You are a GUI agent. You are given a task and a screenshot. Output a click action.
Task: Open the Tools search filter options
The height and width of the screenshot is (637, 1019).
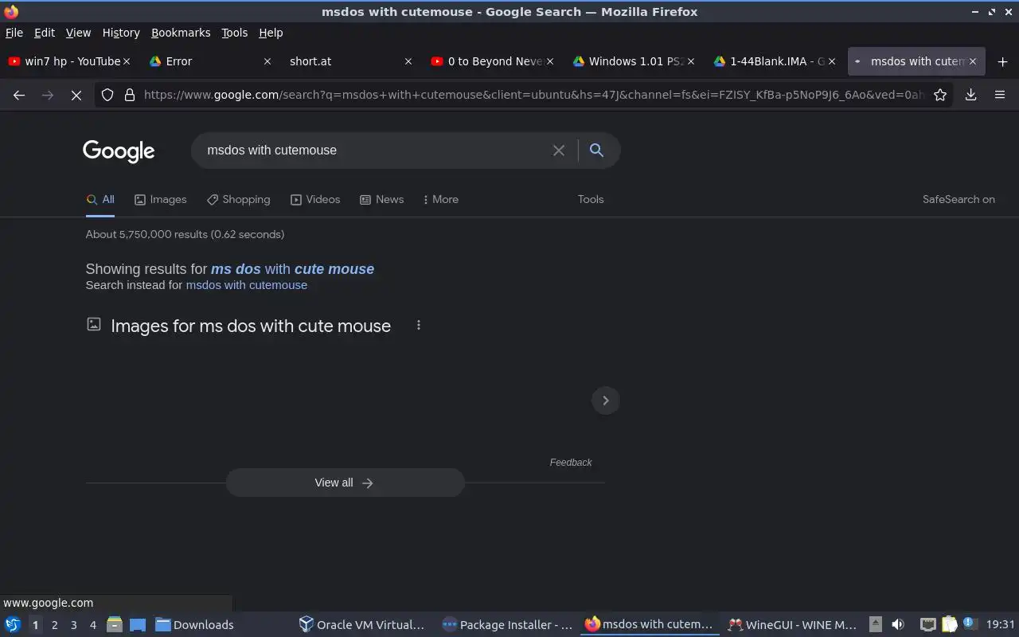click(x=591, y=199)
